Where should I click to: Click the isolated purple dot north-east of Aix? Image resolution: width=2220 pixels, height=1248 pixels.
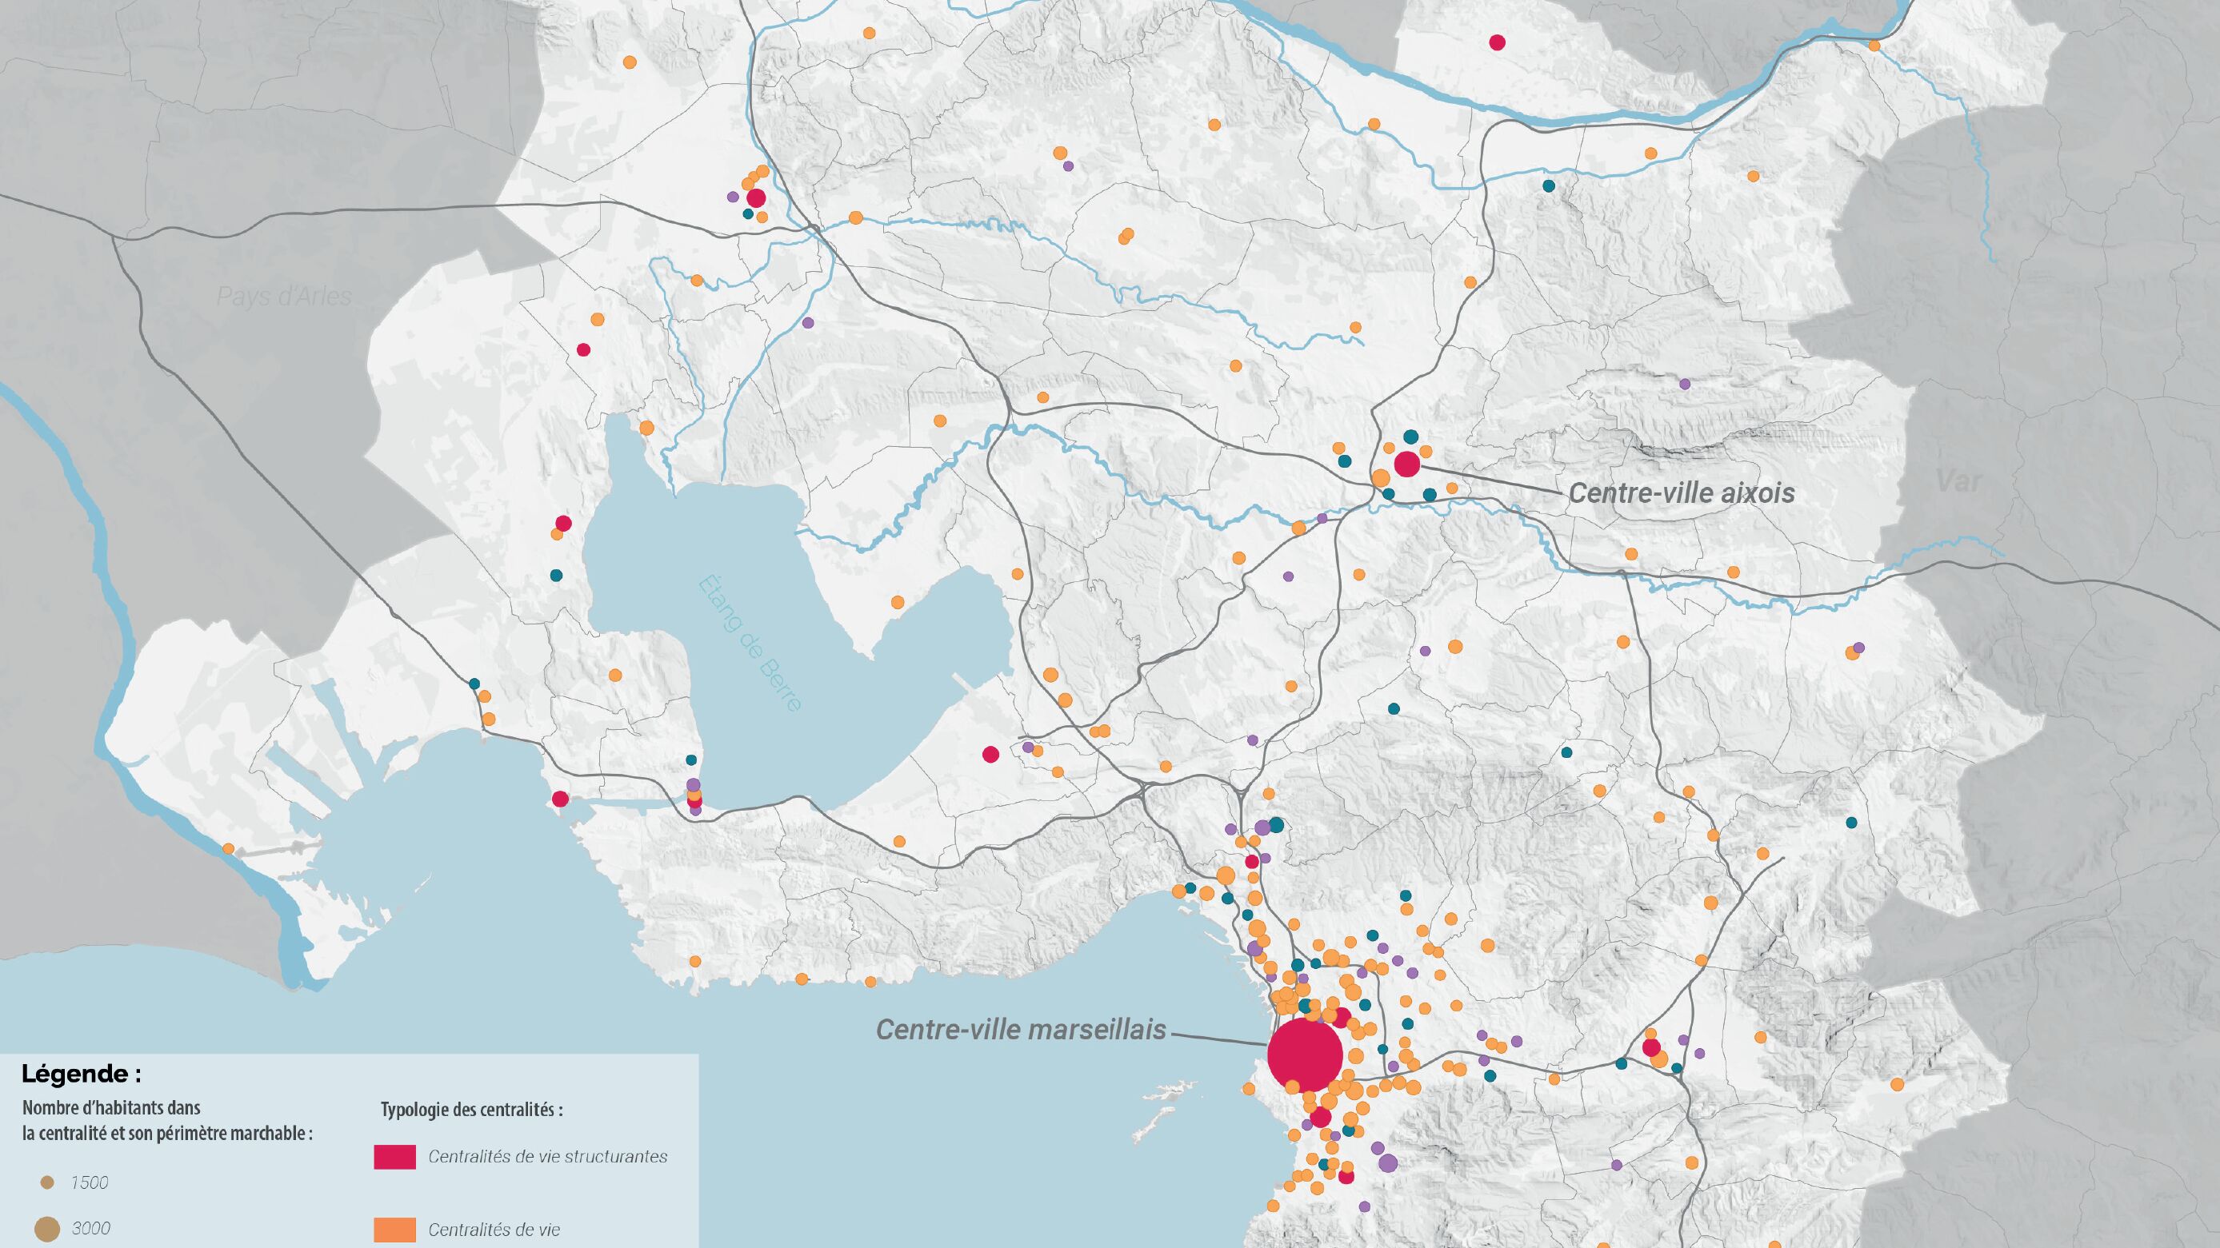[x=1684, y=383]
